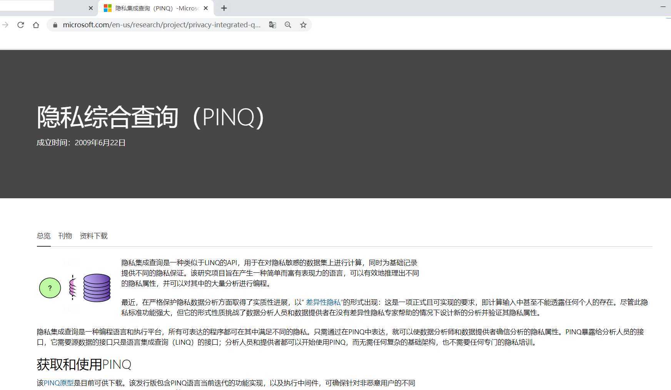The width and height of the screenshot is (671, 390).
Task: Close the first blank browser tab
Action: click(91, 8)
